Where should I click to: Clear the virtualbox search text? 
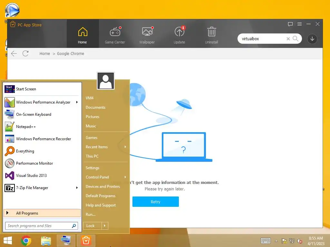pyautogui.click(x=288, y=39)
